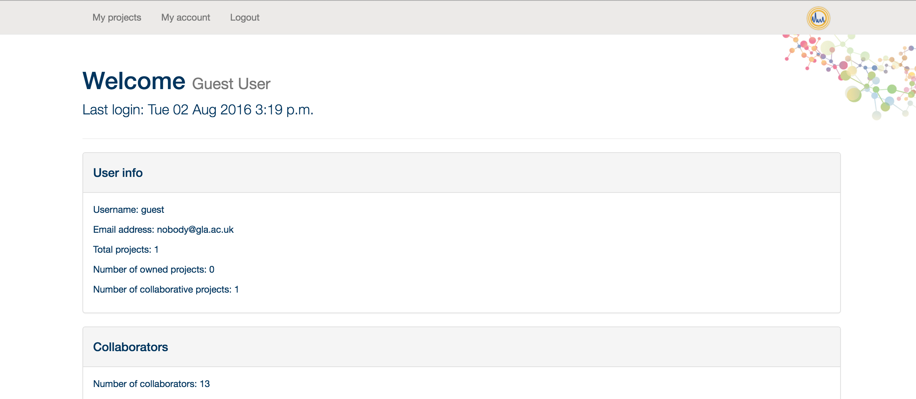Select the Last login date line
916x399 pixels.
[x=198, y=109]
